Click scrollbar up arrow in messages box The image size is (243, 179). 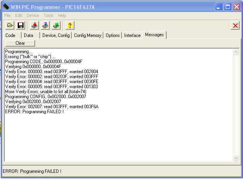pos(236,52)
